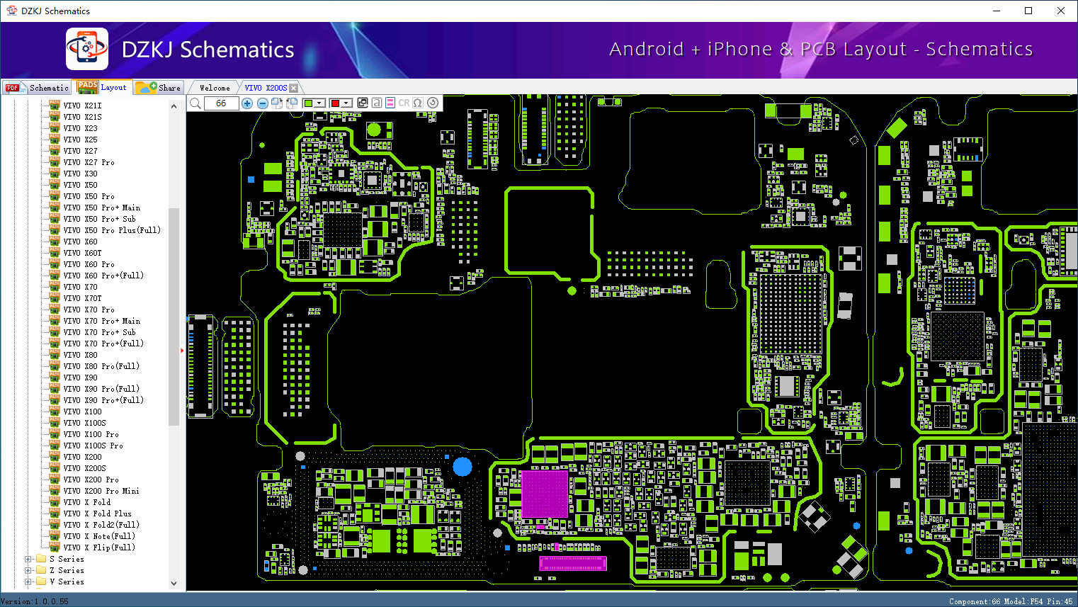1078x607 pixels.
Task: Click PADS file icon beside VIVO X Fold
Action: click(x=55, y=502)
